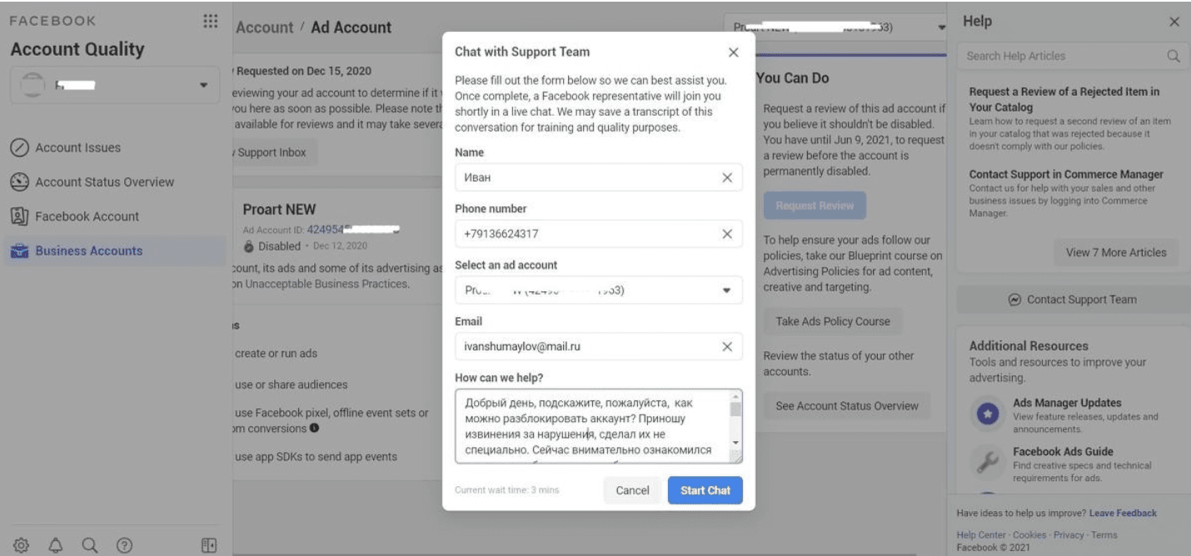Click the Proart NEW account heading

(x=279, y=210)
